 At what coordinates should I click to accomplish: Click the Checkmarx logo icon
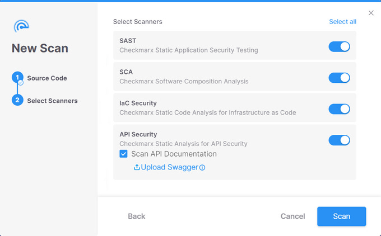pos(21,26)
